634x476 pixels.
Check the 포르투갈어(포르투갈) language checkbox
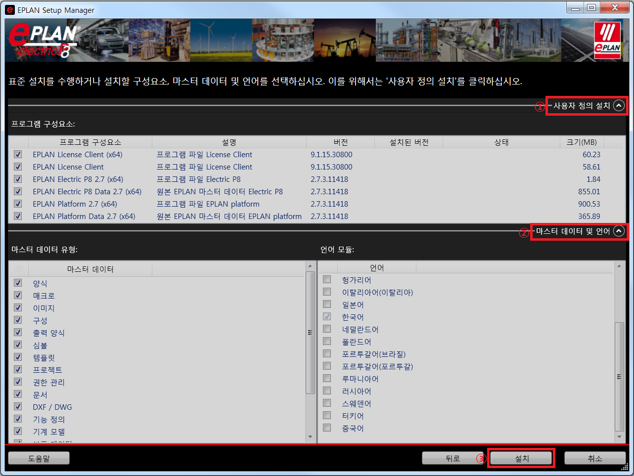click(327, 366)
